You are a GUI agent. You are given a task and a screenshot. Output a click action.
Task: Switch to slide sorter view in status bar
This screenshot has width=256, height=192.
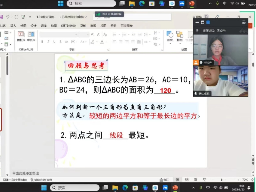tap(186, 180)
